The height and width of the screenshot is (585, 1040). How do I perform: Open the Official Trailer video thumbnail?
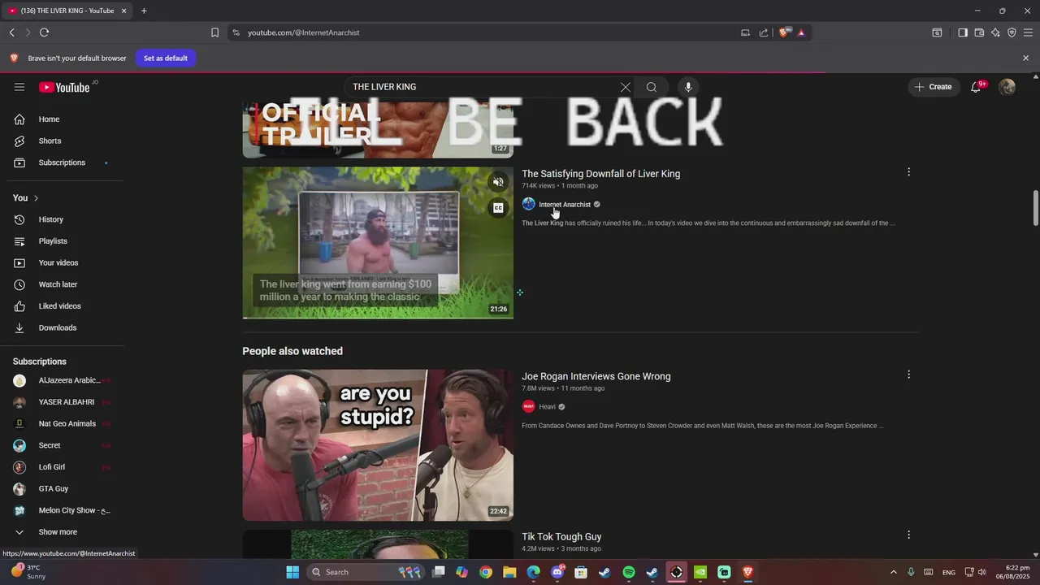click(378, 128)
